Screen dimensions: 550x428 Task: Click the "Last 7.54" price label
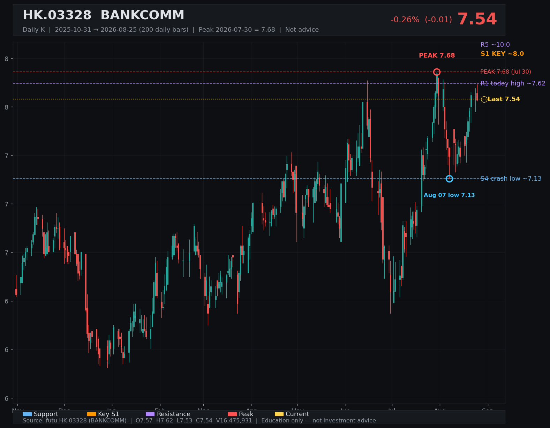504,99
